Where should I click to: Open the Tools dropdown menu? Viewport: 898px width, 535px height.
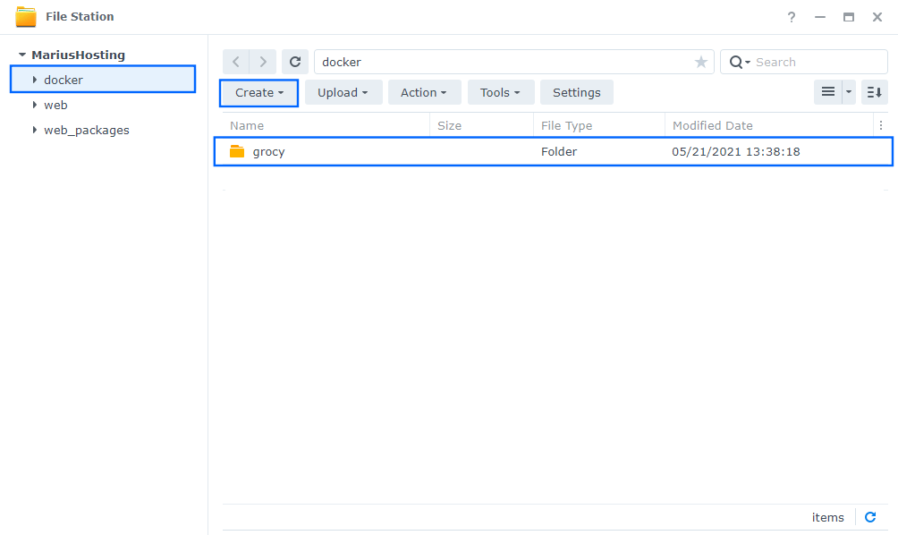[501, 93]
